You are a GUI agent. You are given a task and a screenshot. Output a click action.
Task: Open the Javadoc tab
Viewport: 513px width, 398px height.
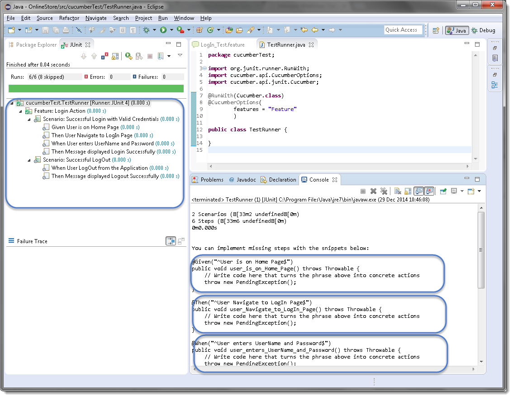click(242, 180)
